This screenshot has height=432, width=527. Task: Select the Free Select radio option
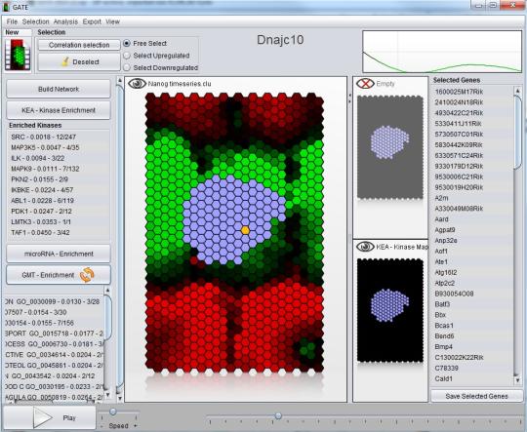127,43
